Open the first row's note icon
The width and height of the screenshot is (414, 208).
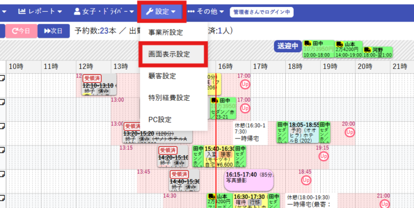(2, 78)
